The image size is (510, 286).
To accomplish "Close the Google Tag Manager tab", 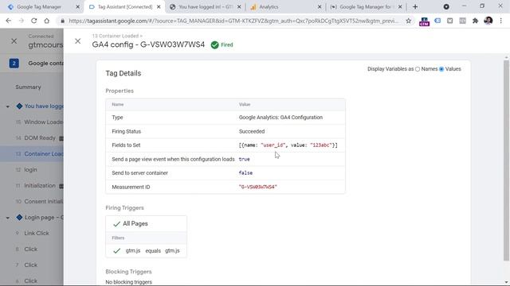I will (78, 7).
